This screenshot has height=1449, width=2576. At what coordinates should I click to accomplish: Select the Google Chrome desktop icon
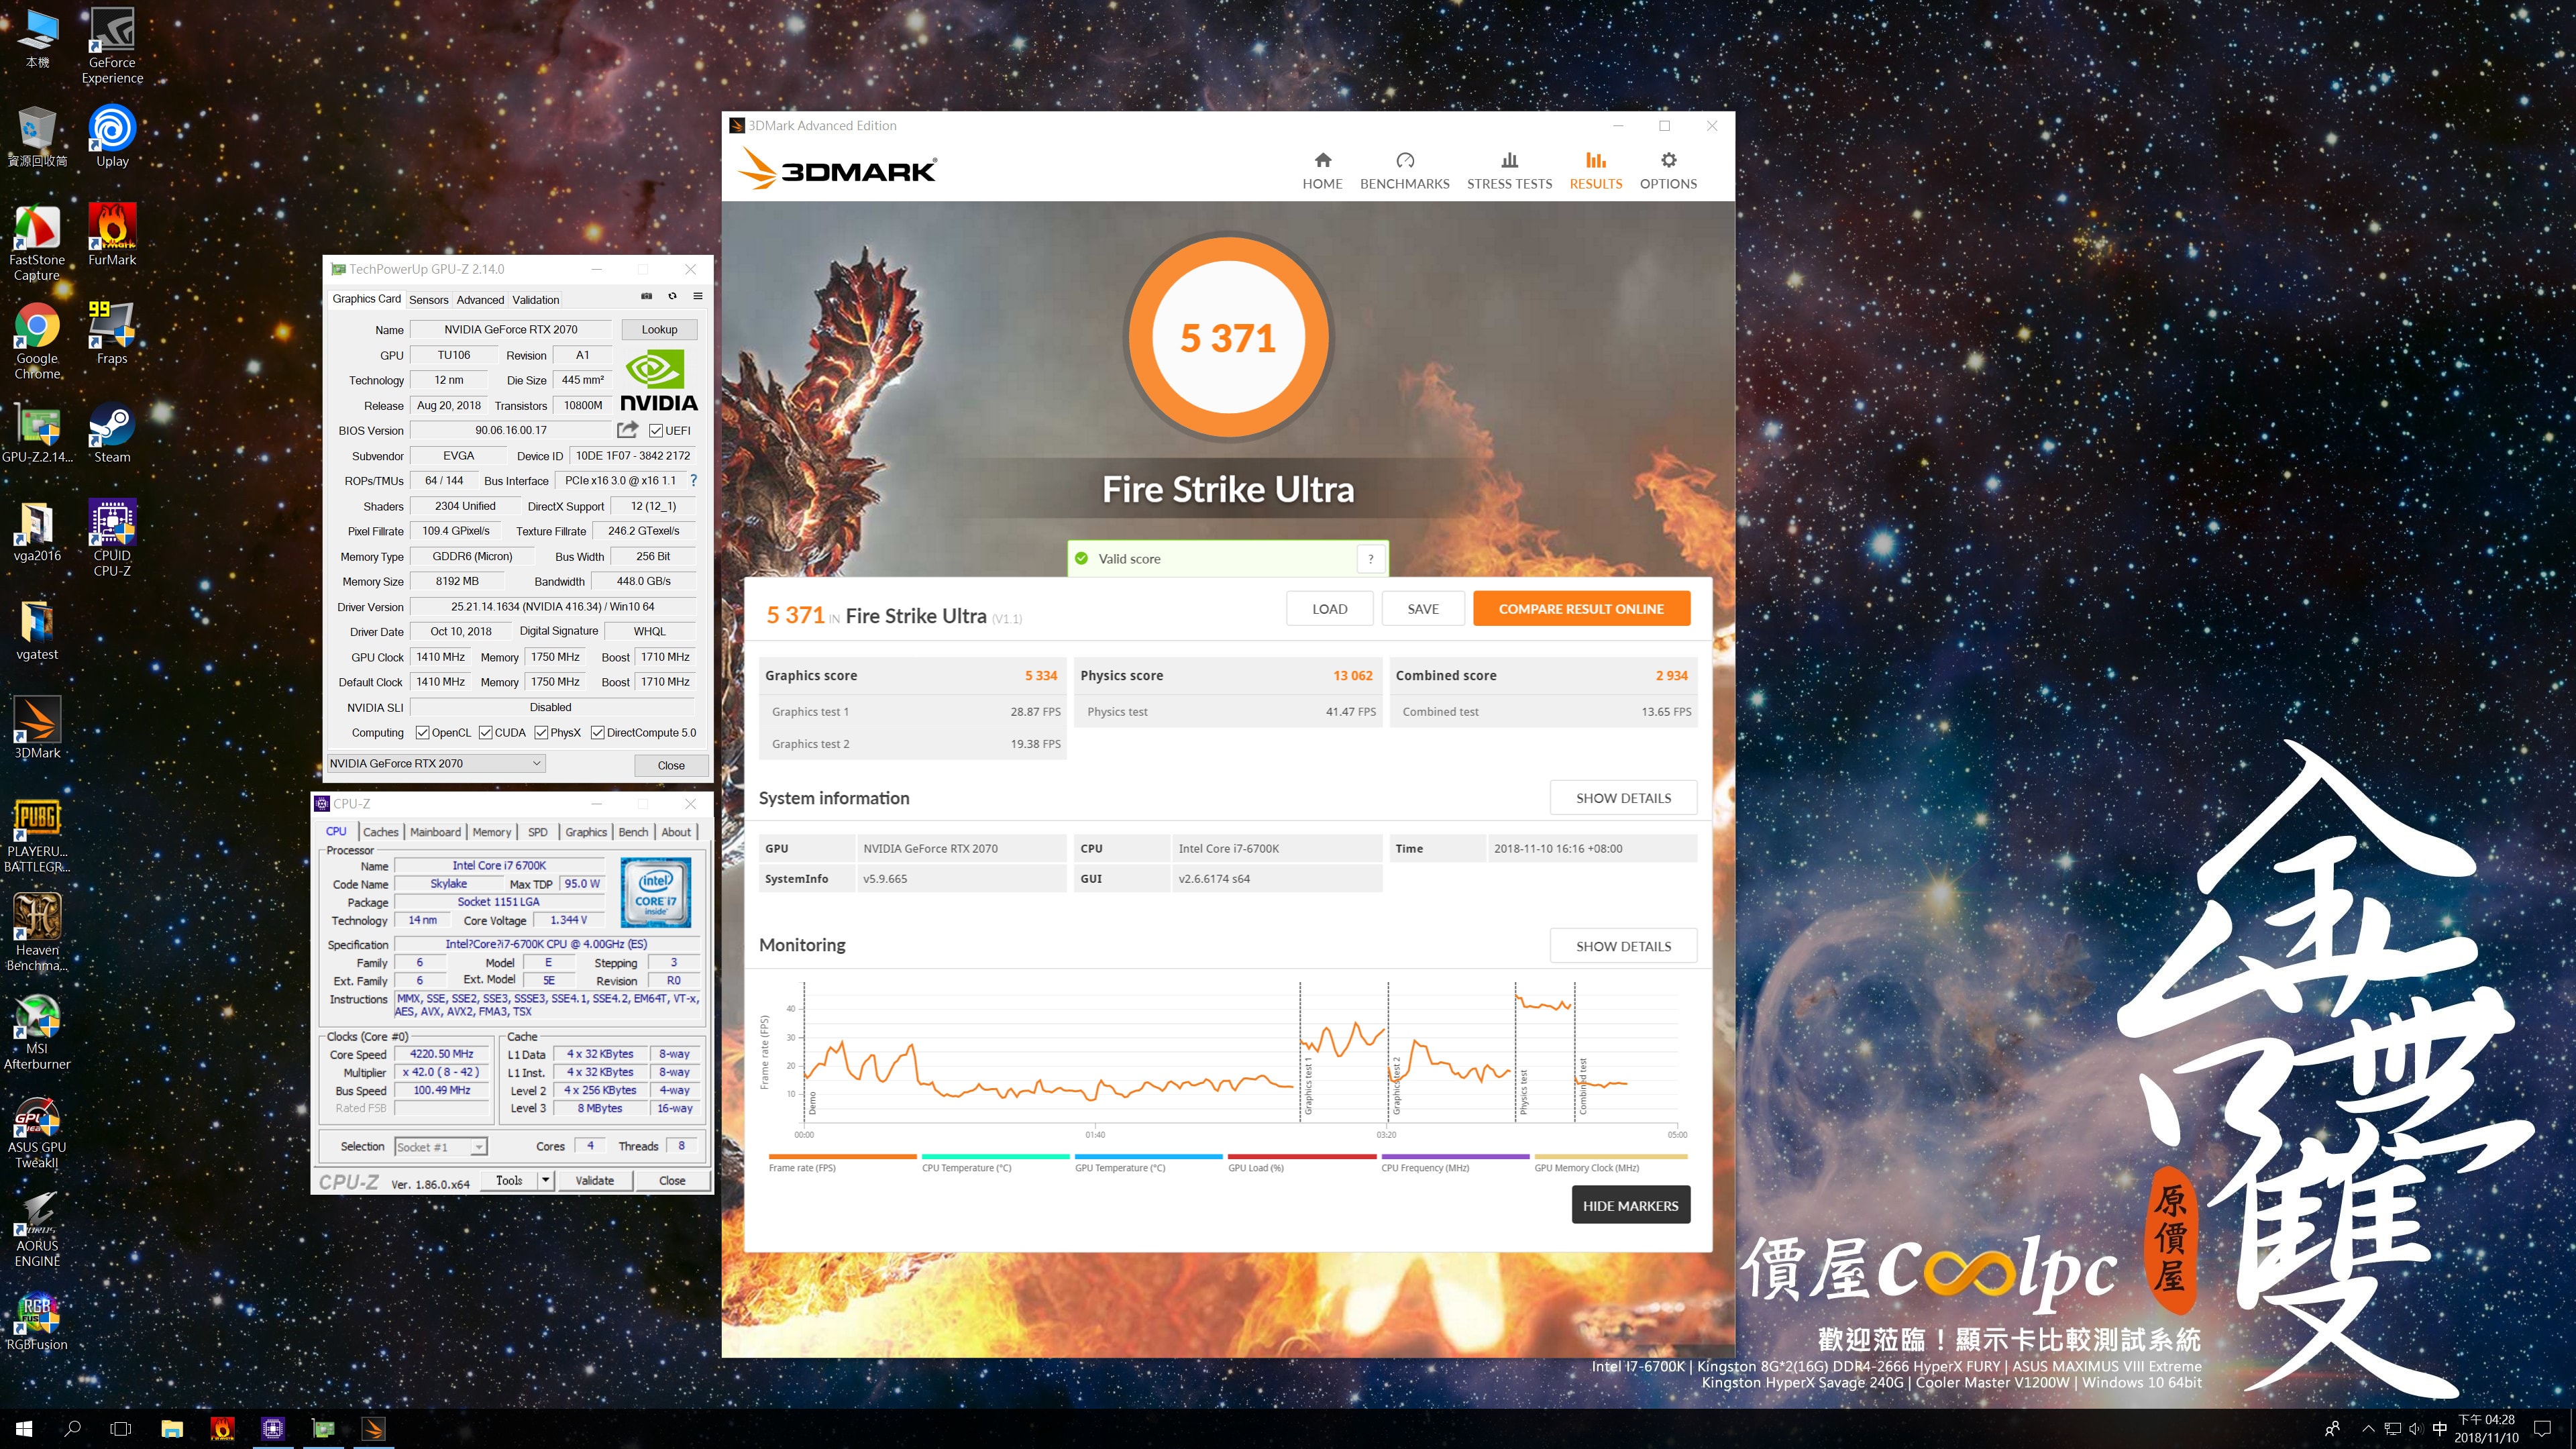point(37,340)
